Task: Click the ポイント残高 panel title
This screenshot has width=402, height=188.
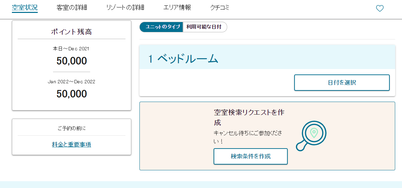Action: point(71,32)
